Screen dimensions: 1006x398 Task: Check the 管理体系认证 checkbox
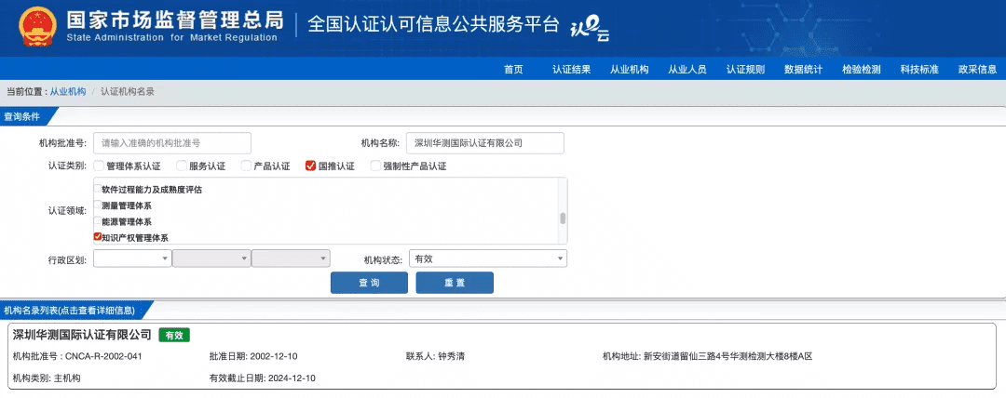pyautogui.click(x=100, y=166)
